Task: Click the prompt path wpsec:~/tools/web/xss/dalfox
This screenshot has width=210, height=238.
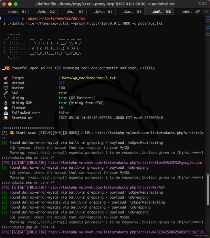Action: (x=57, y=18)
